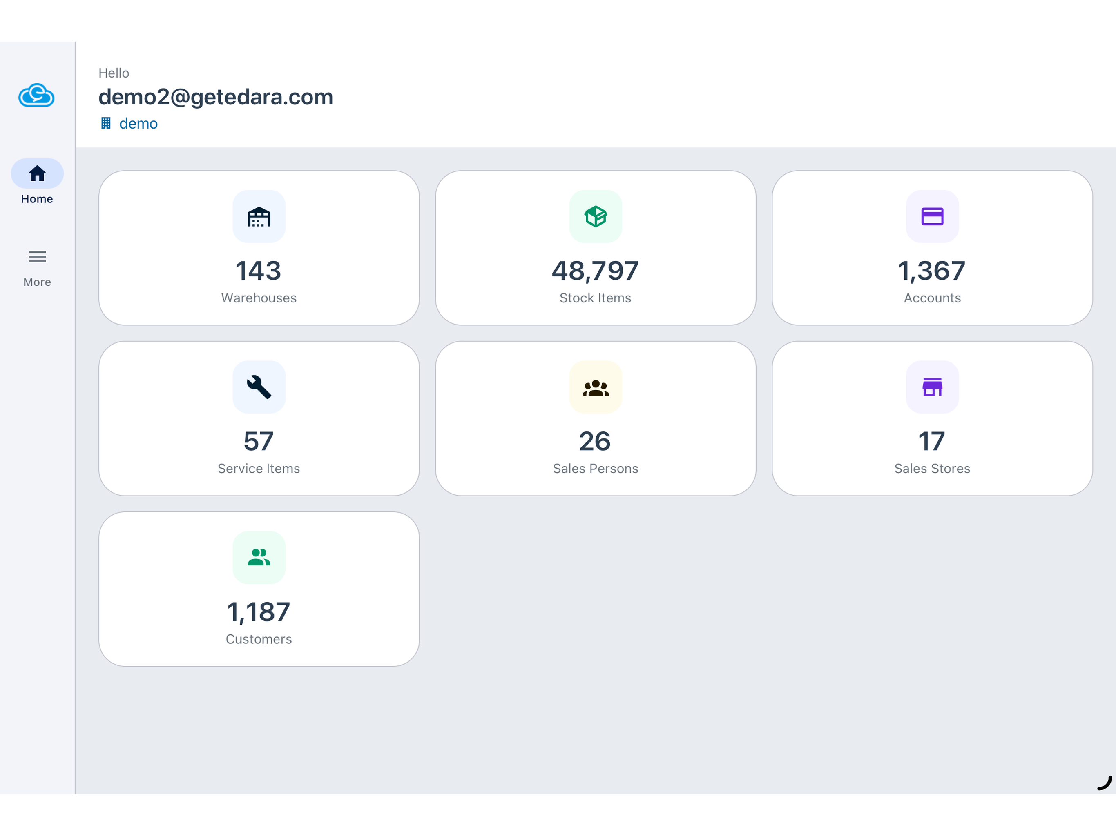Open the 143 Warehouses card

[259, 248]
